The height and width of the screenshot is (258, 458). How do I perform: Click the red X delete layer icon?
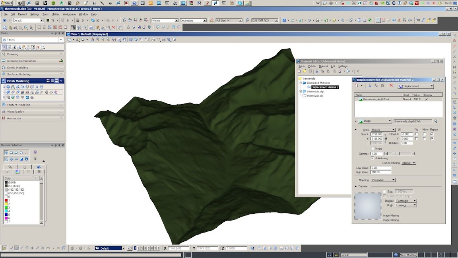tap(391, 86)
